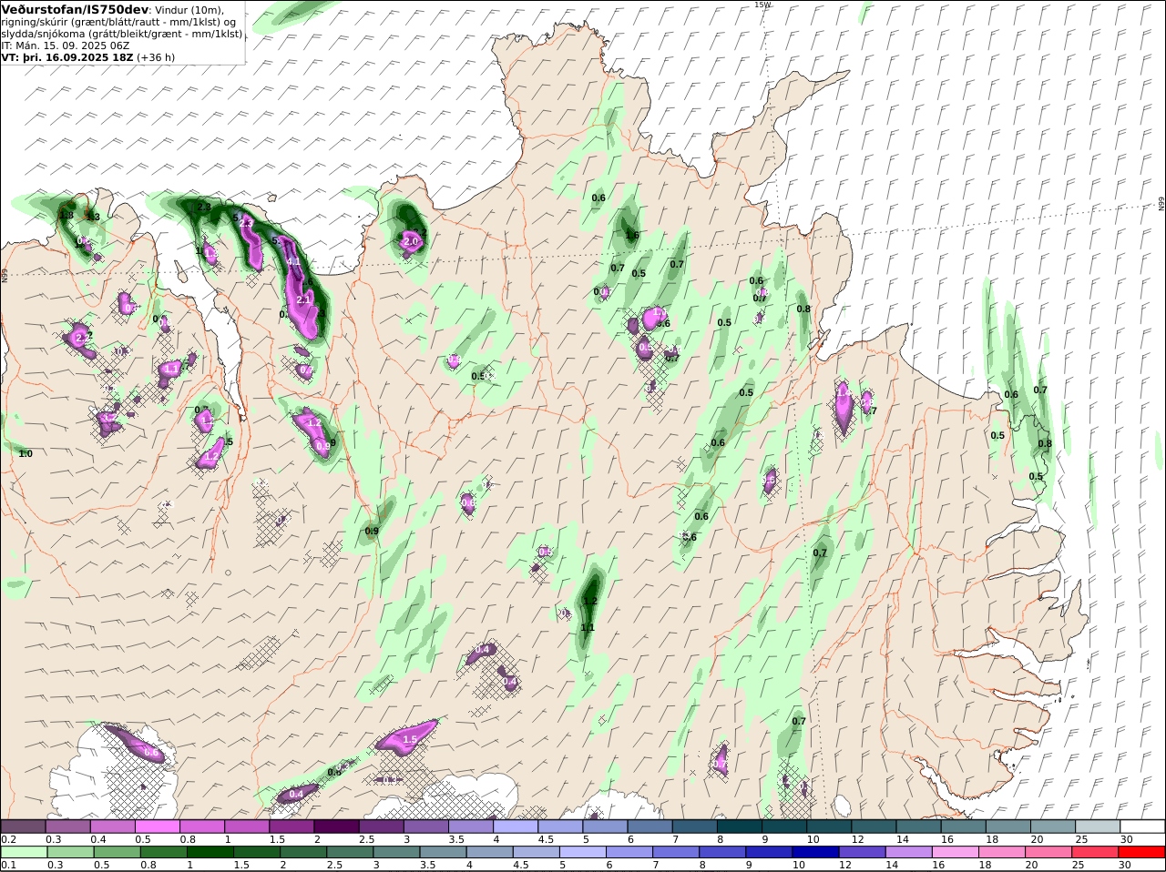Click the 2.2 snow value in the west
The image size is (1166, 872).
[83, 337]
